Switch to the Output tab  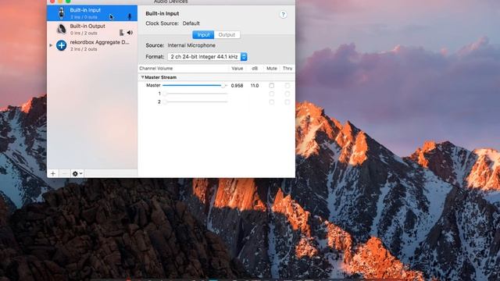227,34
